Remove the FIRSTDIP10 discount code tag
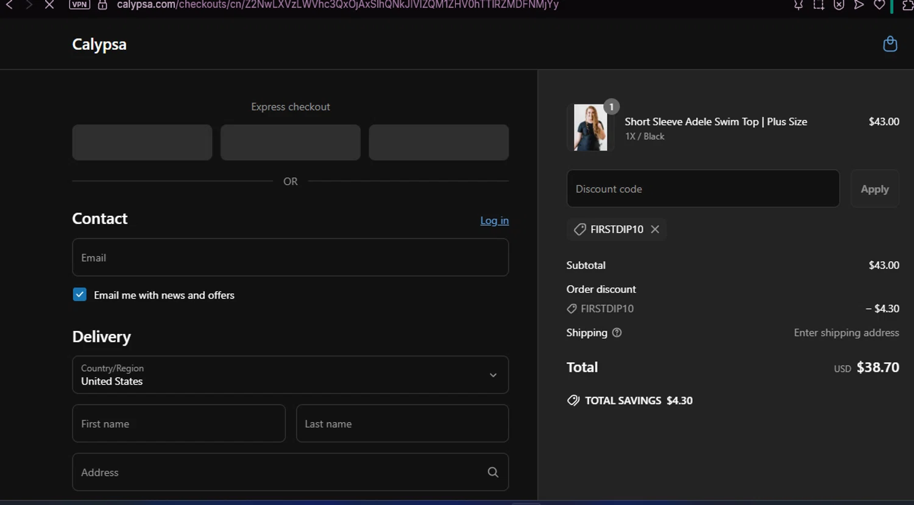 [655, 229]
